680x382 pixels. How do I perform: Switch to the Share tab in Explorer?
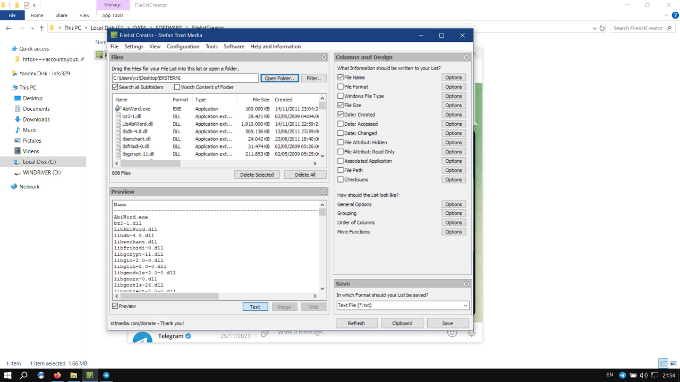[61, 15]
